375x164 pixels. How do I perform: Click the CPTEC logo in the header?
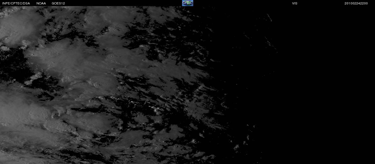pyautogui.click(x=187, y=3)
